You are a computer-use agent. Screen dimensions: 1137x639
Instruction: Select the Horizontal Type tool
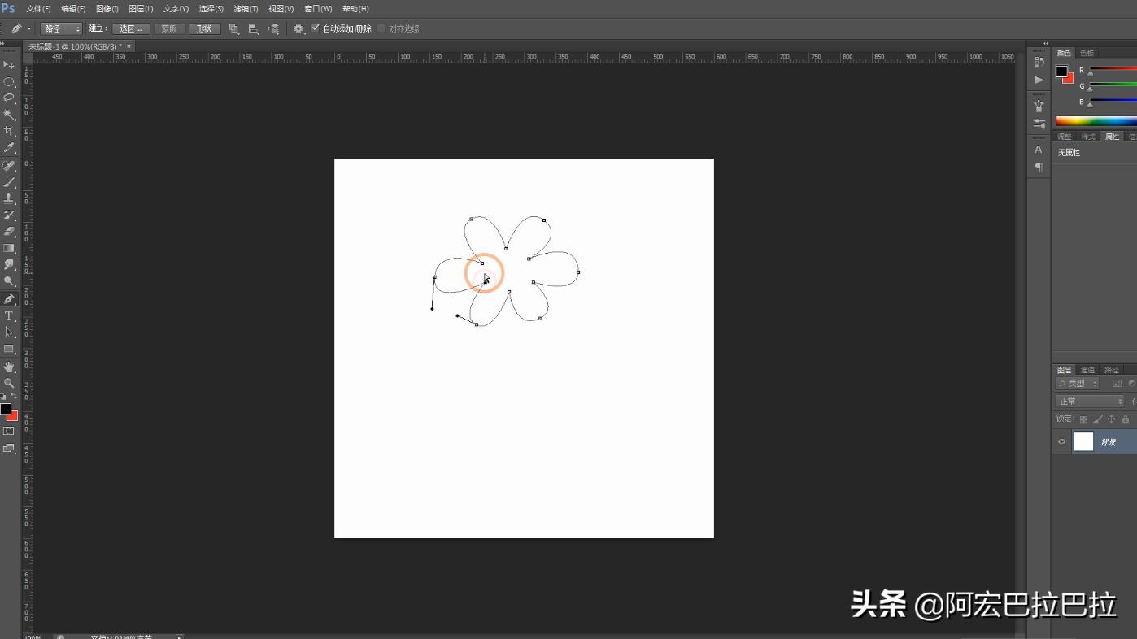[x=9, y=315]
